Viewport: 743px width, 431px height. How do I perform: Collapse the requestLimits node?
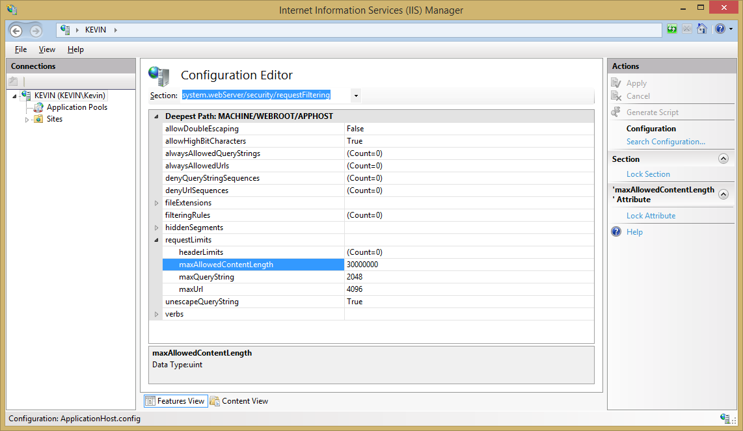[156, 240]
